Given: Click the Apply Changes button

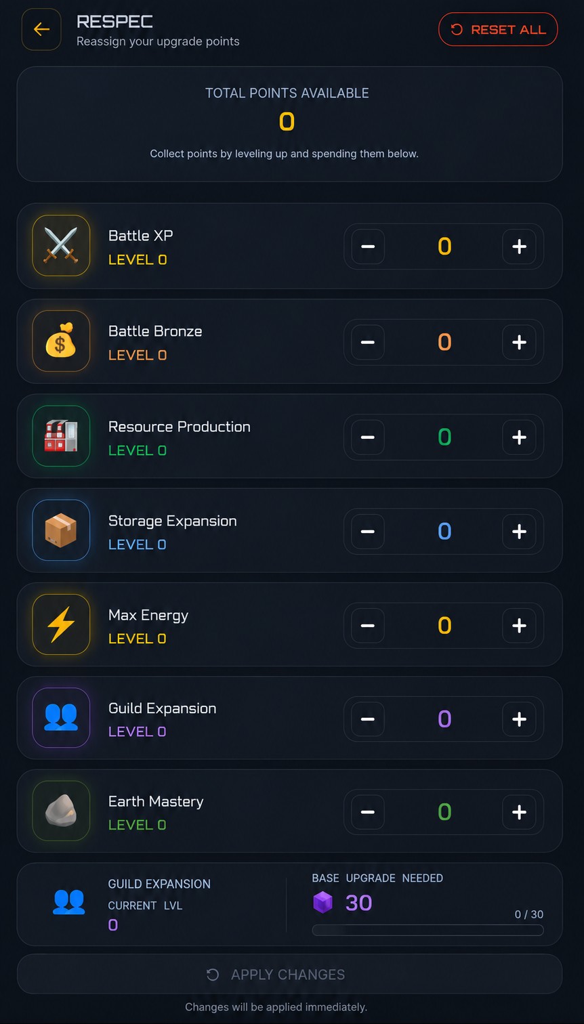Looking at the screenshot, I should click(x=289, y=975).
